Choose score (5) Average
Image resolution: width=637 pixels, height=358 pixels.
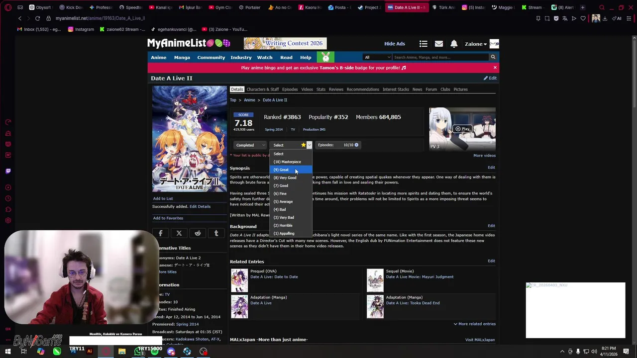[291, 201]
